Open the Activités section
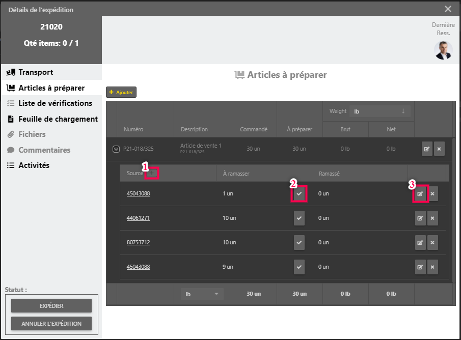Image resolution: width=461 pixels, height=340 pixels. pyautogui.click(x=51, y=165)
